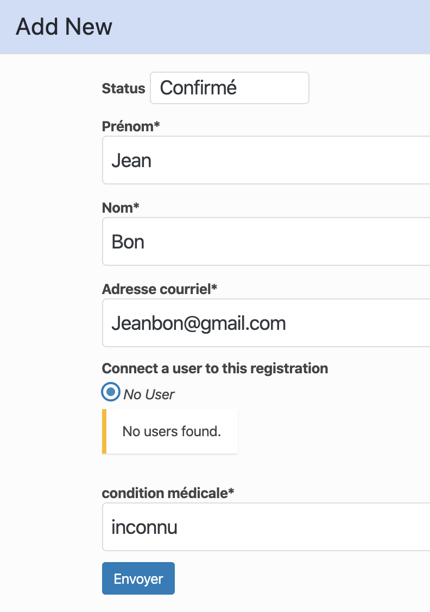Viewport: 430px width, 612px height.
Task: Click the Status label text
Action: 123,88
